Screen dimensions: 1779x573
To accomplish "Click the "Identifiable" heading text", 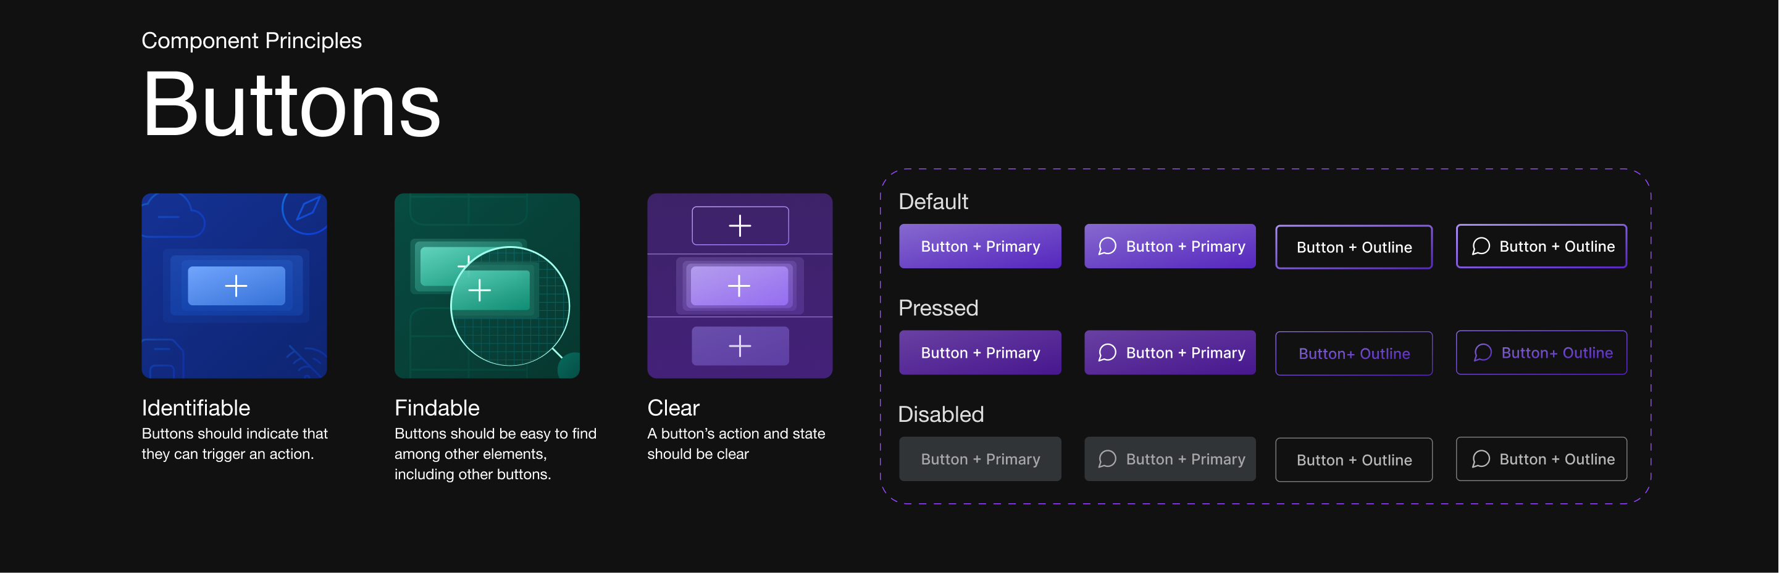I will 196,408.
